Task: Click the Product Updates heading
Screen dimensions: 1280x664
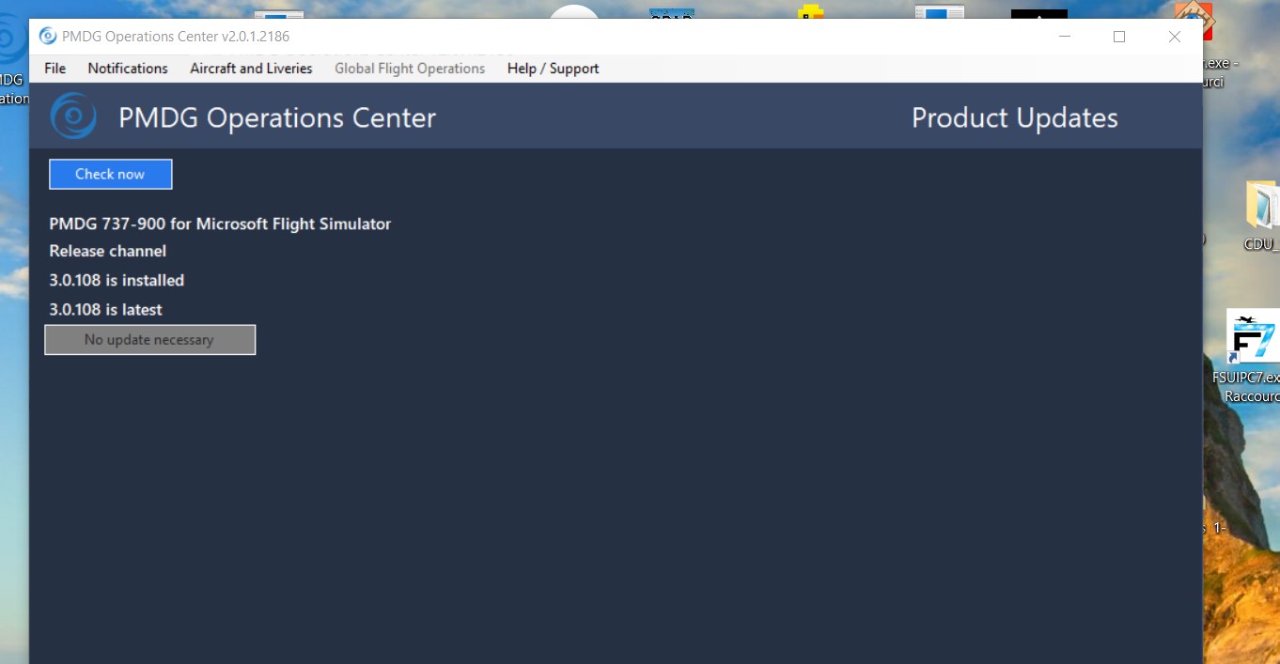Action: click(x=1015, y=117)
